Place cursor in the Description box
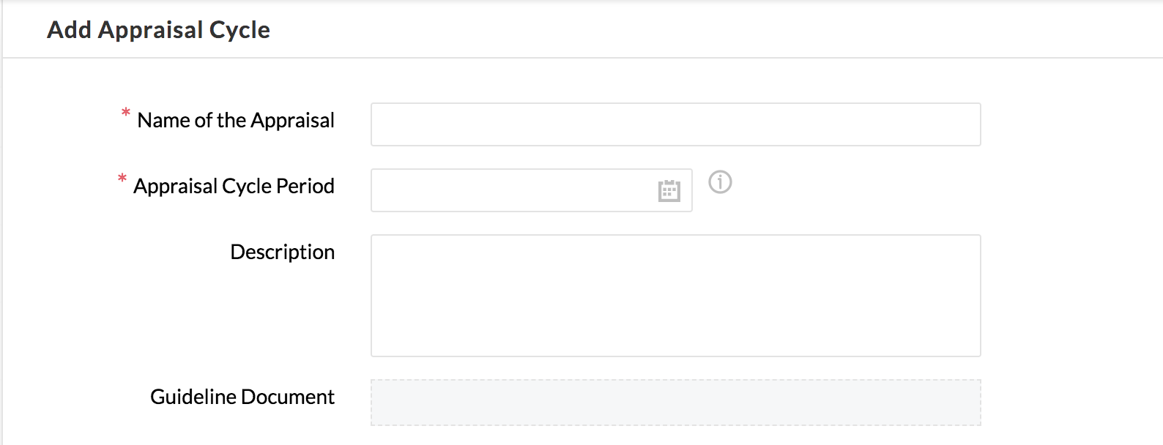Viewport: 1163px width, 445px height. 675,296
